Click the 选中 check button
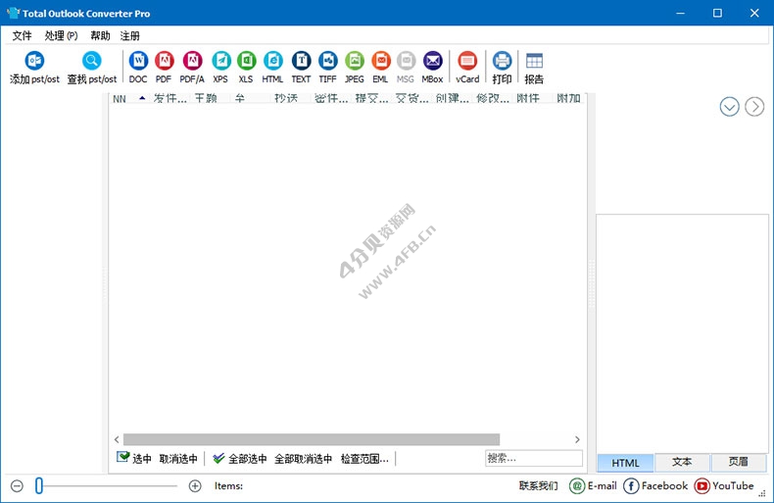774x503 pixels. (134, 459)
